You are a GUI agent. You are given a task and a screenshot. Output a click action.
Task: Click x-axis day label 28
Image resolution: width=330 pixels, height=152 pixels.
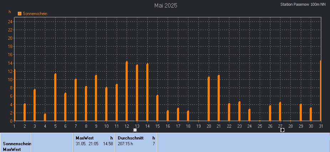coord(290,126)
